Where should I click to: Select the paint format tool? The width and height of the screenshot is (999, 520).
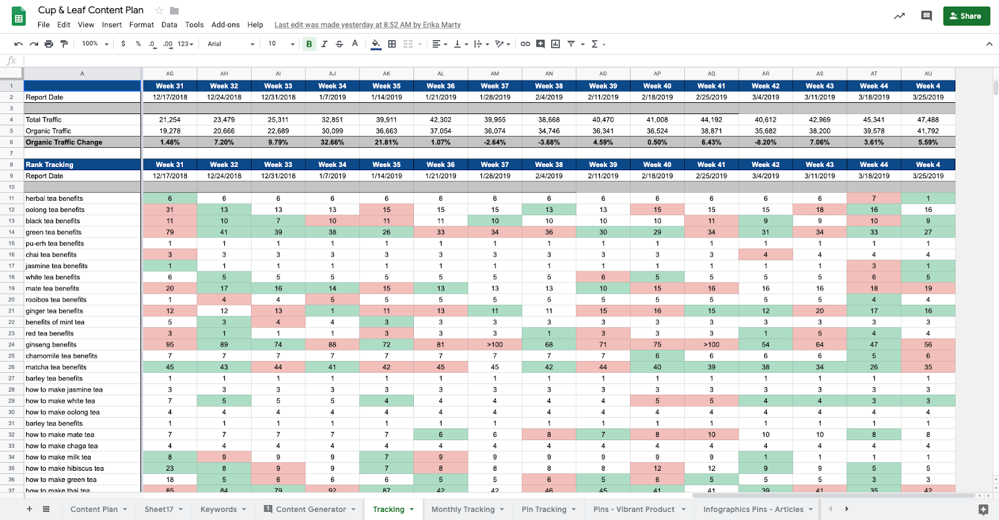64,44
